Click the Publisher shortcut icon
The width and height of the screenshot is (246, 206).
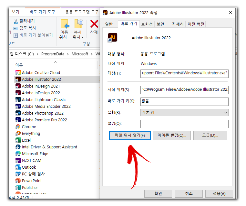18,187
